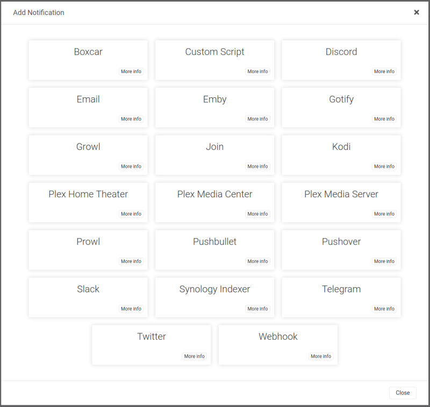Image resolution: width=430 pixels, height=407 pixels.
Task: Choose the Emby notification card
Action: pyautogui.click(x=214, y=108)
